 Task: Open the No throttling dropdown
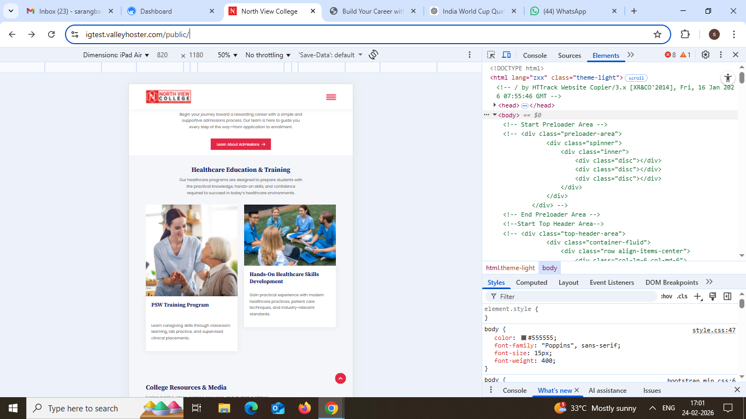(x=268, y=55)
